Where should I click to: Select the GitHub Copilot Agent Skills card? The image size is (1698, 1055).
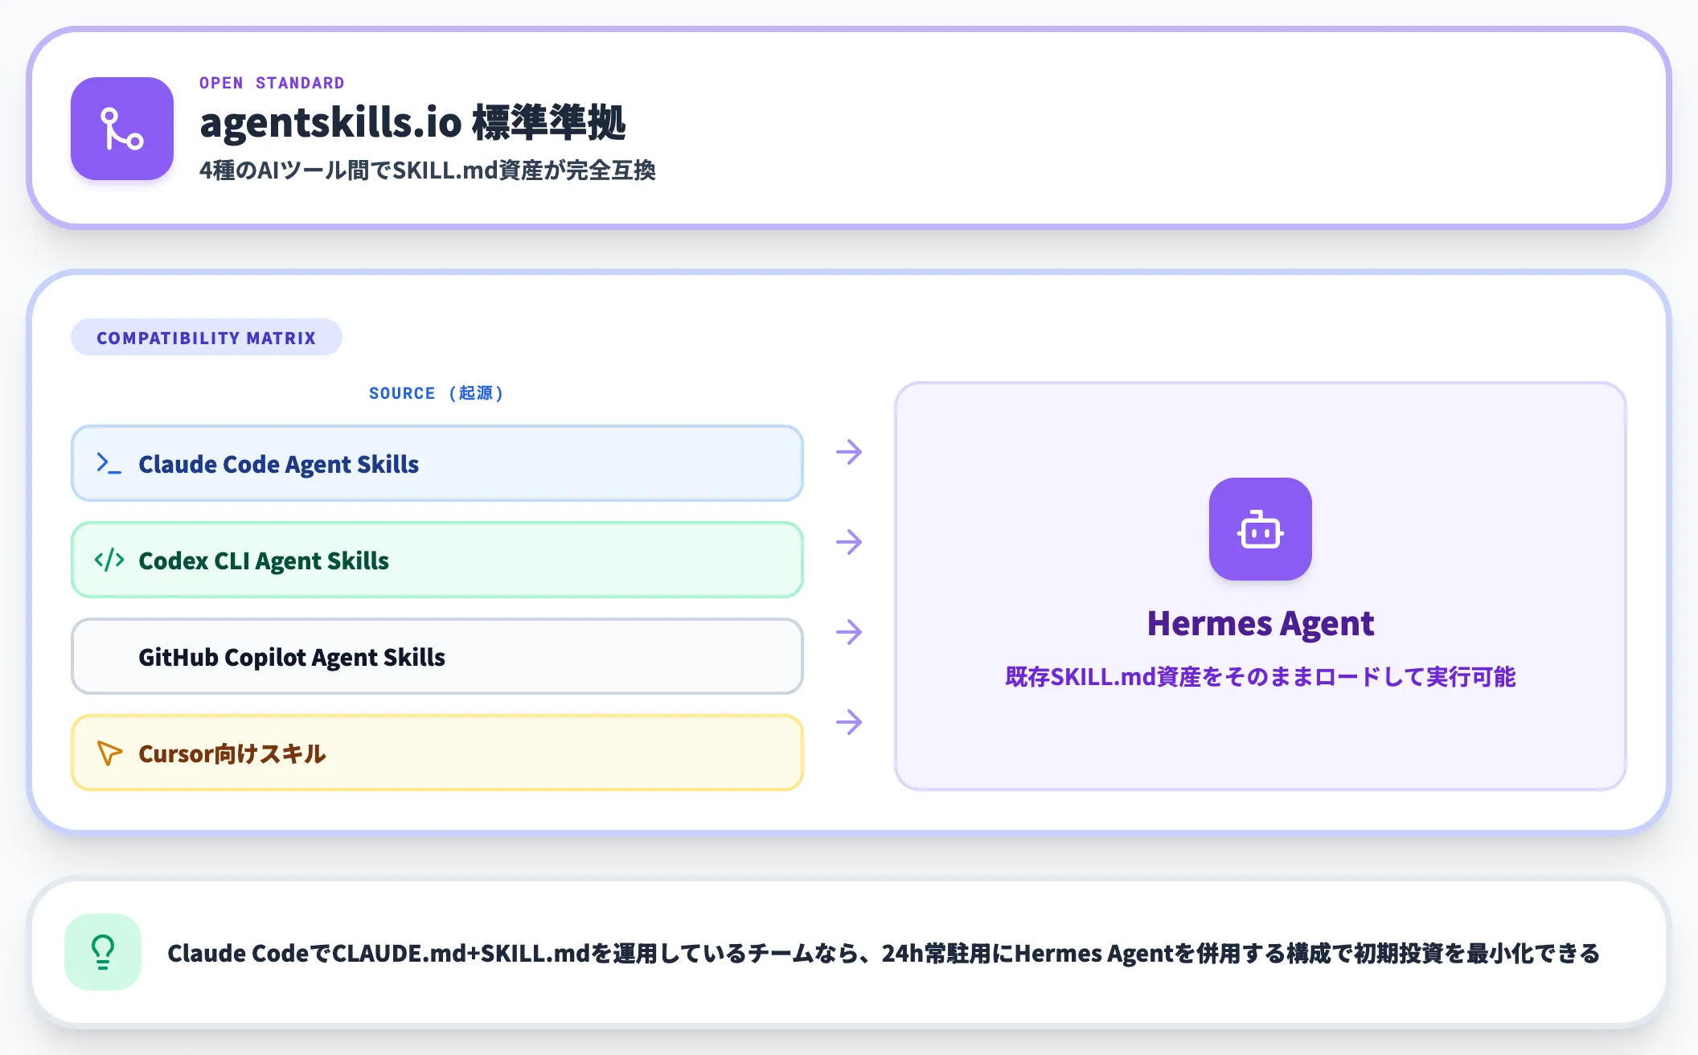click(x=437, y=656)
